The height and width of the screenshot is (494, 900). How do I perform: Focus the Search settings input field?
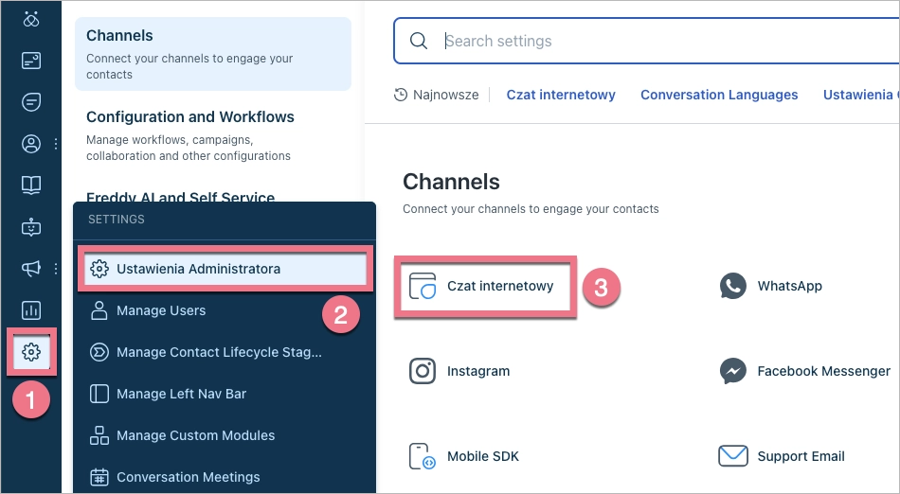click(646, 41)
